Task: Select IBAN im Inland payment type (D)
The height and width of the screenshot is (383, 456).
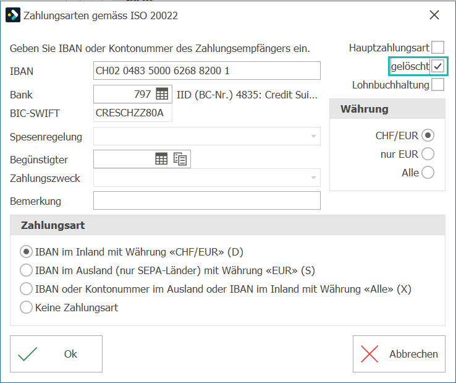Action: pos(26,252)
